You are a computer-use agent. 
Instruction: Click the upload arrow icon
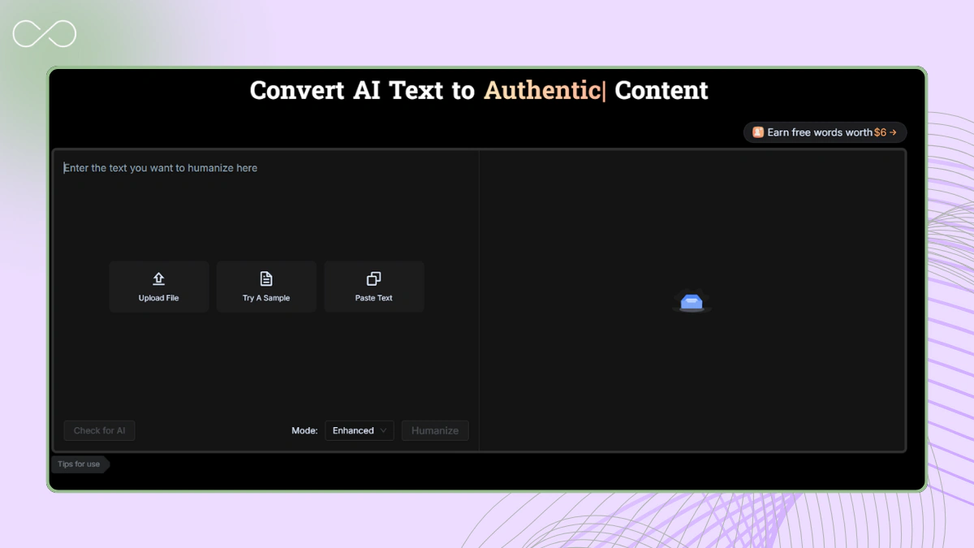point(159,278)
